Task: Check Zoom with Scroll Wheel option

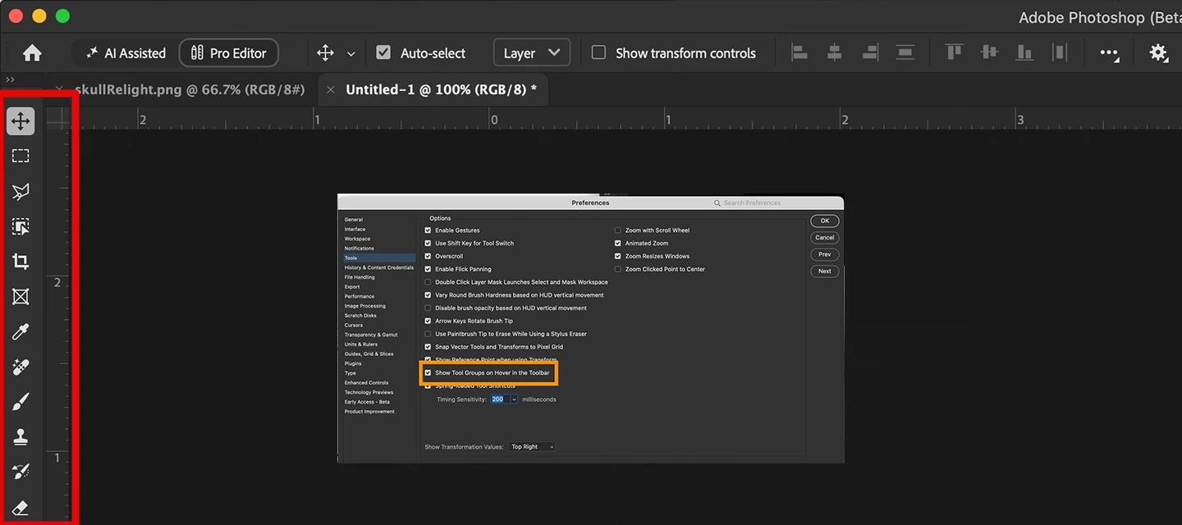Action: 618,231
